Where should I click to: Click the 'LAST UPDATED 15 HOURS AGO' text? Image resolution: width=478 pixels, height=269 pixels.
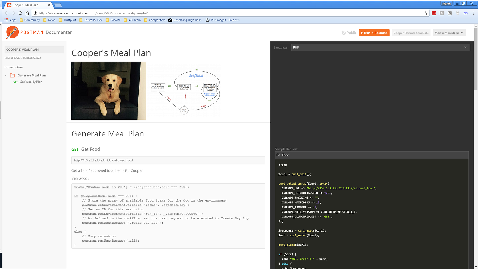[23, 58]
